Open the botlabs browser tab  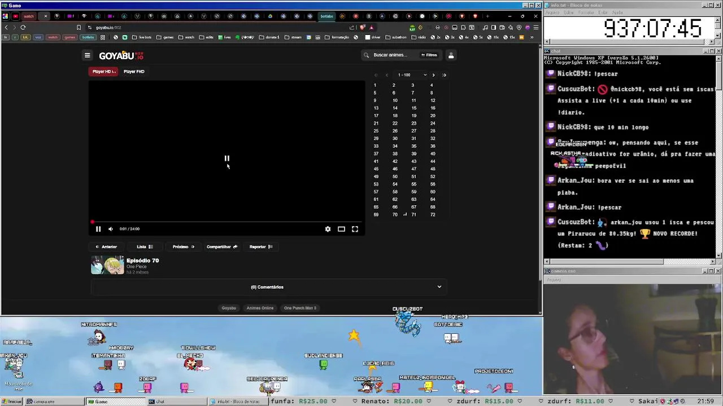point(326,16)
